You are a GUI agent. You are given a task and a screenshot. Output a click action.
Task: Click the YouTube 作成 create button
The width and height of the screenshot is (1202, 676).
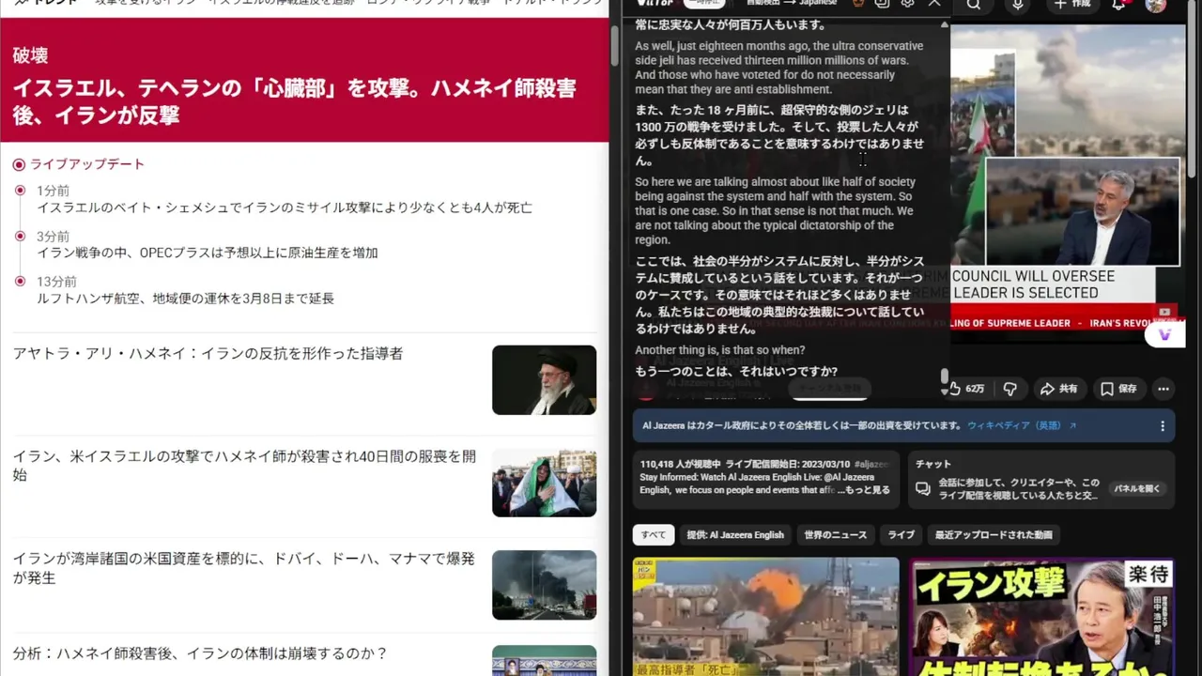[1073, 5]
